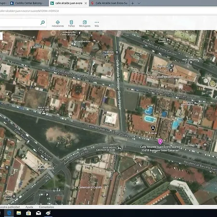The width and height of the screenshot is (217, 217).
Task: Close the calle alcalde juan evora tab
Action: click(86, 3)
